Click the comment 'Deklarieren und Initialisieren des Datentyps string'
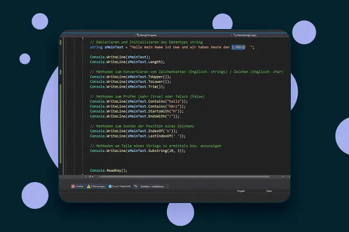The image size is (349, 232). [146, 42]
